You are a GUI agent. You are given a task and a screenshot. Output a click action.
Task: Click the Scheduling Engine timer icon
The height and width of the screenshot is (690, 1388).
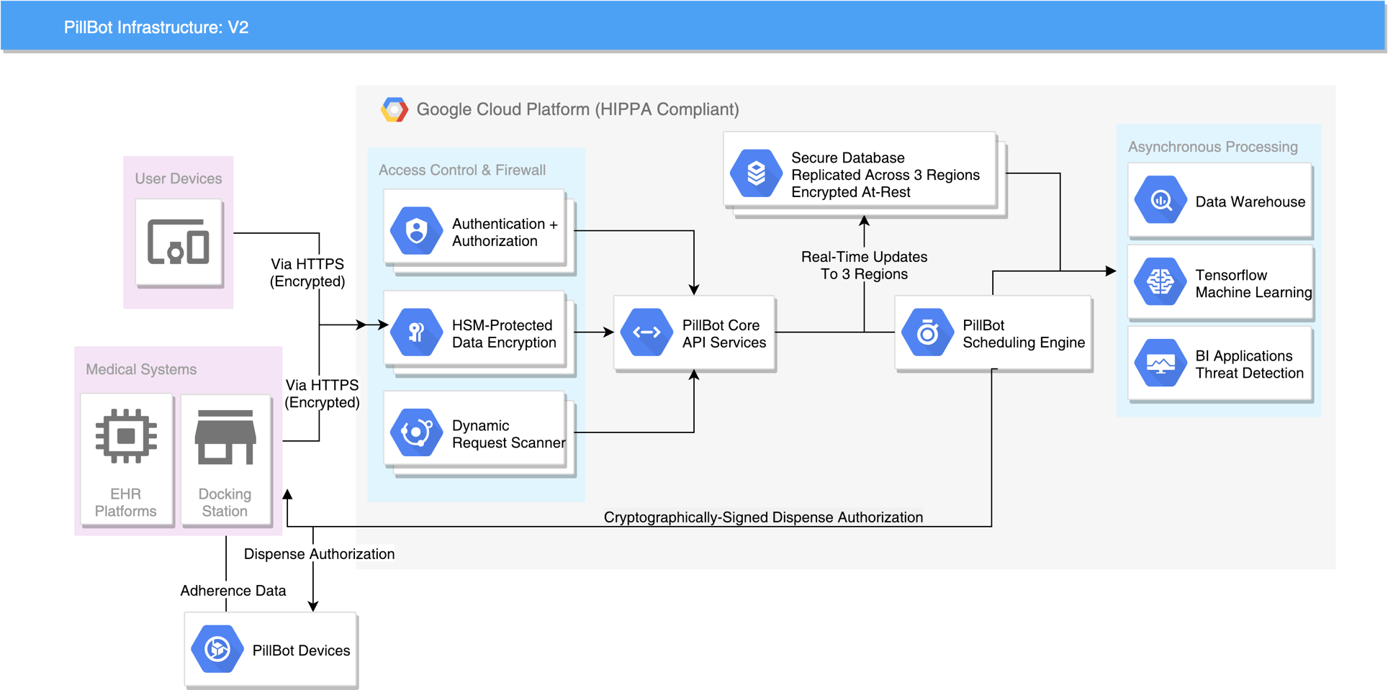click(927, 332)
